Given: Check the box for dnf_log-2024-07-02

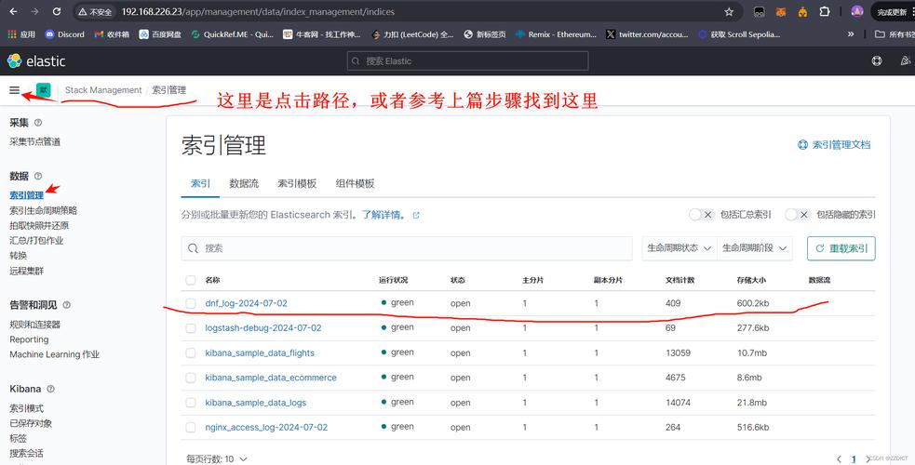Looking at the screenshot, I should coord(191,303).
